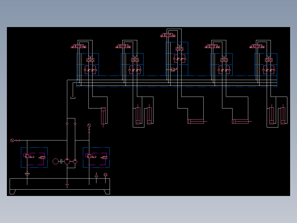The image size is (297, 223).
Task: Click the level indicator diamond on the tank top
Action: [x=96, y=176]
